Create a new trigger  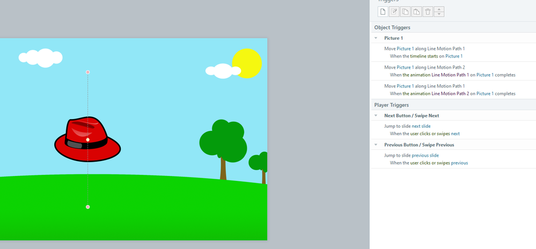tap(383, 12)
